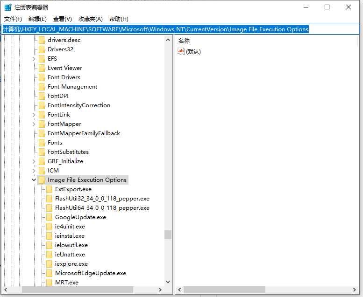Viewport: 363px width, 297px height.
Task: Expand the FontLink key node
Action: click(34, 115)
